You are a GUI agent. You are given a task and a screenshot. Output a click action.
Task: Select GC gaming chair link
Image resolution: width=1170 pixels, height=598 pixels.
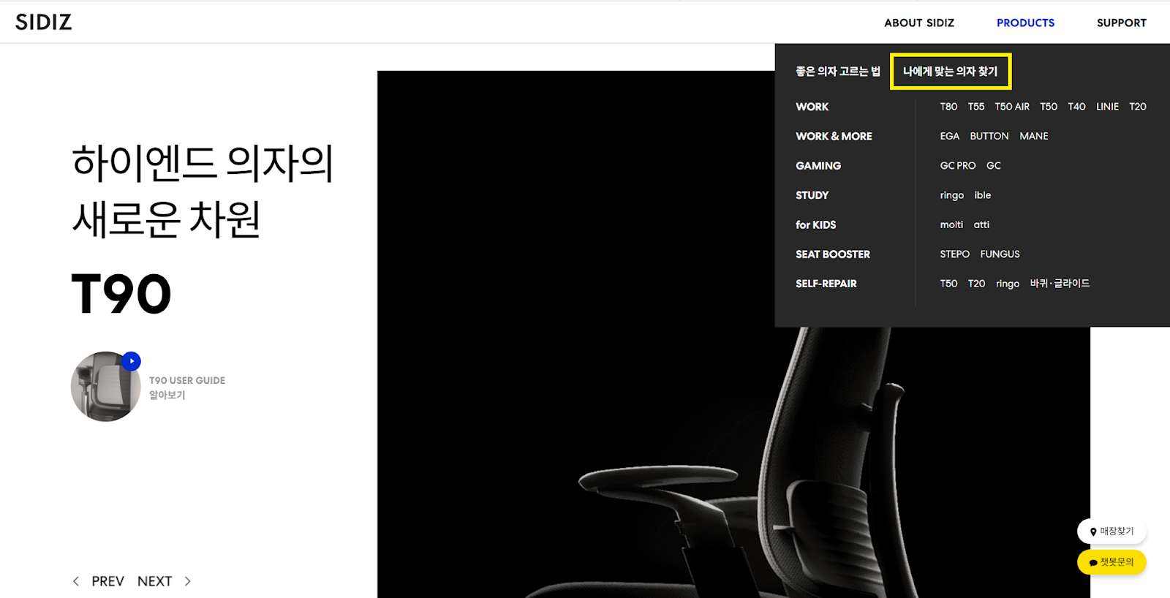pos(993,166)
